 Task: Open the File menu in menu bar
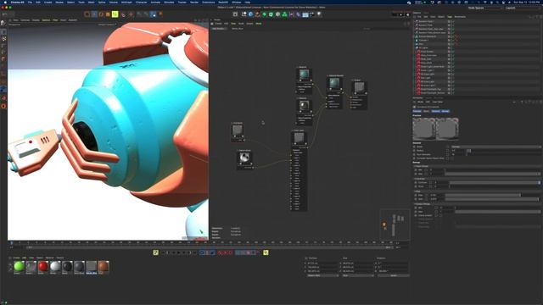[30, 2]
